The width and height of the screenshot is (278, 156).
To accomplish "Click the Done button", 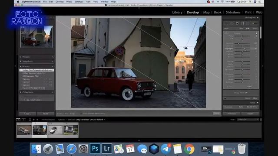I will coord(217,114).
